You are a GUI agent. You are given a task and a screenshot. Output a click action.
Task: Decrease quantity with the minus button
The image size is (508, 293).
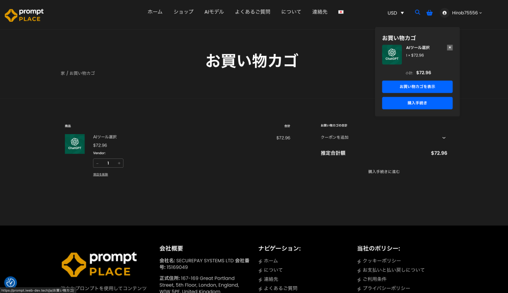coord(97,163)
